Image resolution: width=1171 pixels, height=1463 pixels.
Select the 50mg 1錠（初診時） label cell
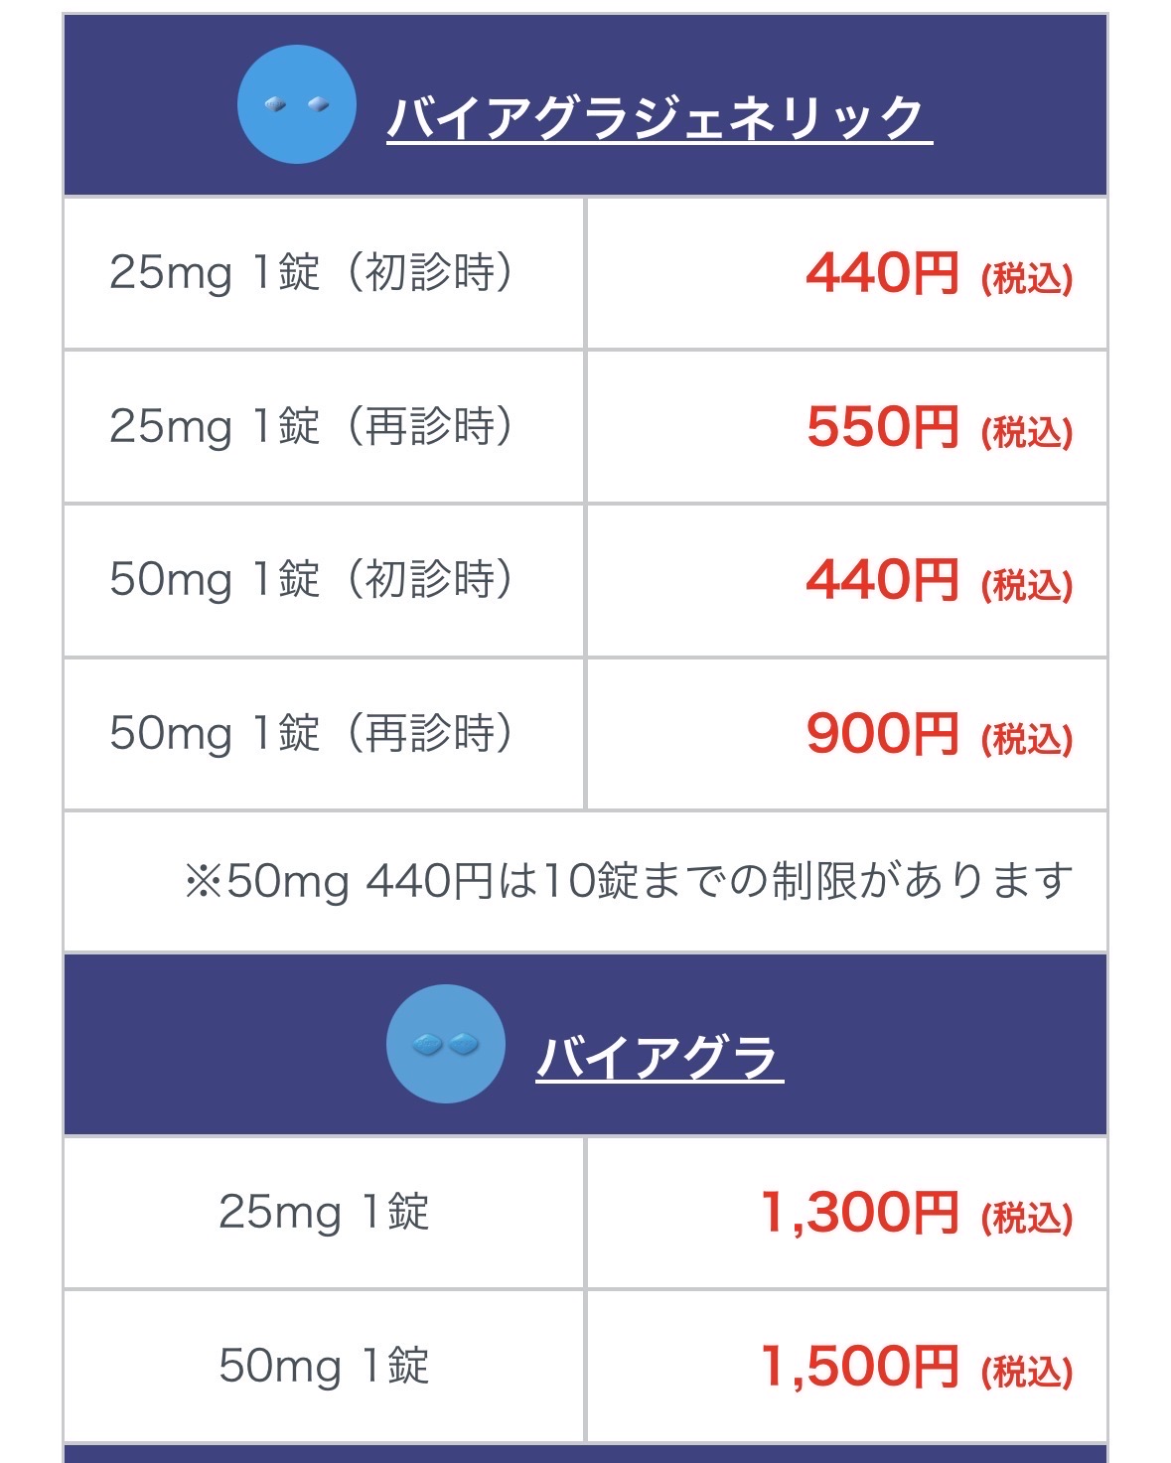pyautogui.click(x=312, y=579)
